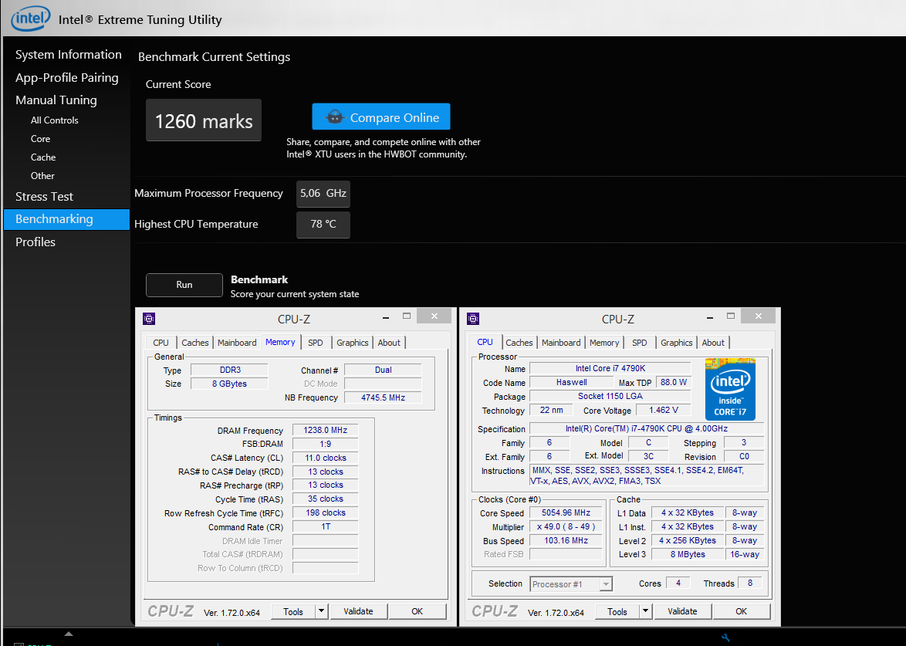The image size is (906, 646).
Task: Click the NB Frequency 4745.5 MHz field
Action: pos(383,397)
